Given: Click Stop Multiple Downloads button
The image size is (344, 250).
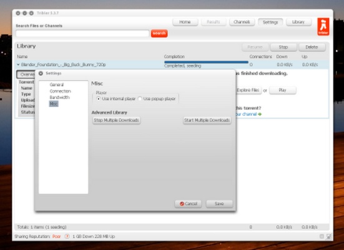Looking at the screenshot, I should [117, 120].
